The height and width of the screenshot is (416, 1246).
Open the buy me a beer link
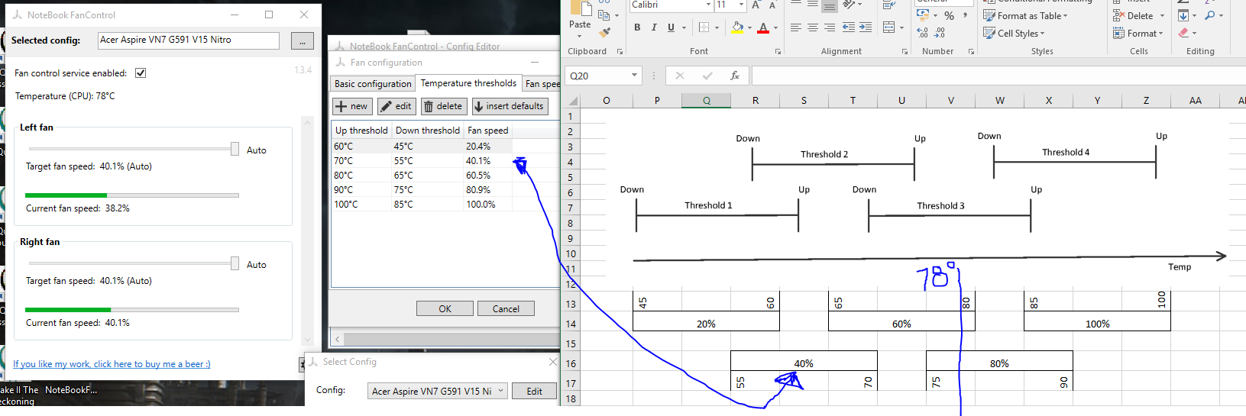coord(112,364)
